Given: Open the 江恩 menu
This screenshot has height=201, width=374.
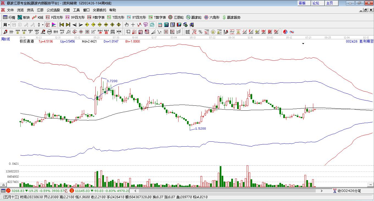Looking at the screenshot, I should click(x=40, y=10).
